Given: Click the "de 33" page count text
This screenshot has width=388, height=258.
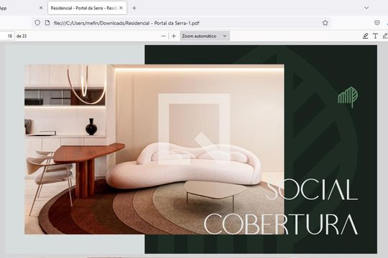Looking at the screenshot, I should (22, 36).
